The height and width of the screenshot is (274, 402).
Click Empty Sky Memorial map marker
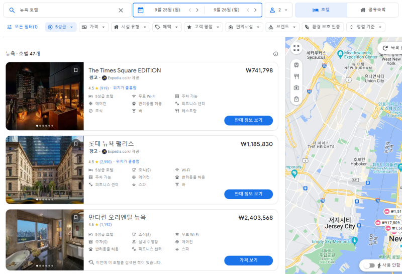tap(355, 241)
